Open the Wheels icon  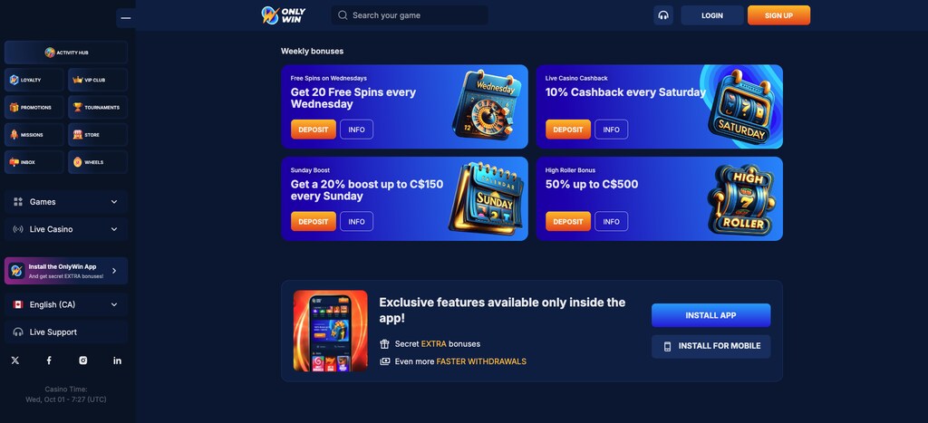point(78,162)
